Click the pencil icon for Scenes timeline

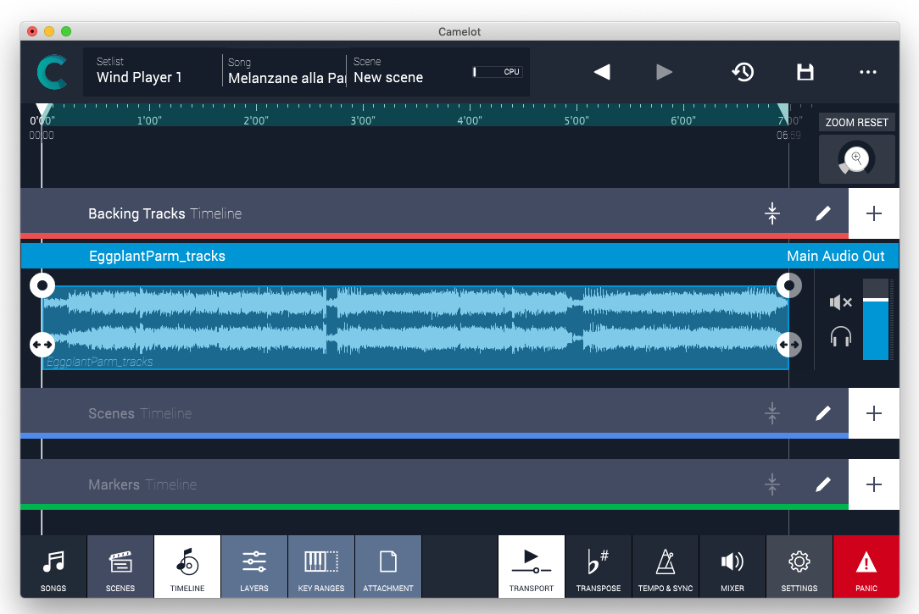(x=822, y=413)
